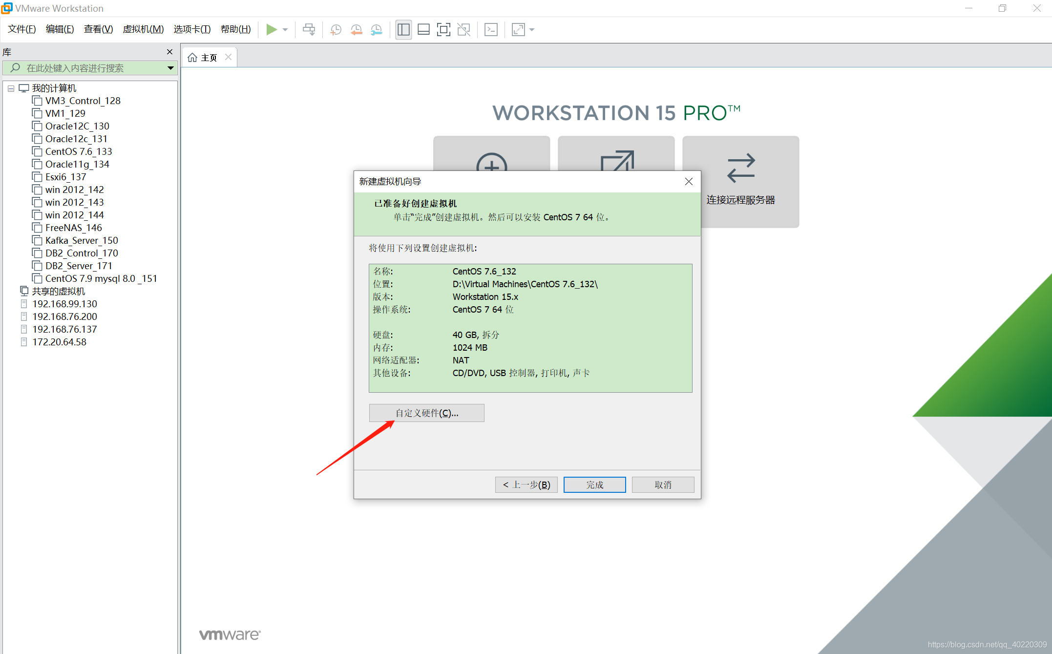
Task: Click the 自定义硬件(C) button
Action: (x=425, y=412)
